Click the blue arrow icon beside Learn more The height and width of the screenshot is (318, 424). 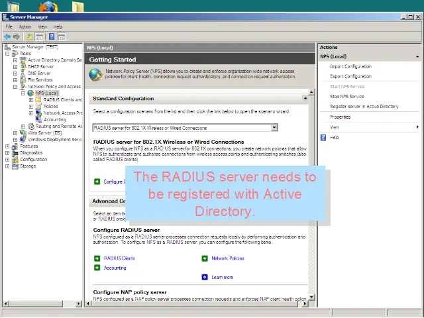pyautogui.click(x=205, y=277)
